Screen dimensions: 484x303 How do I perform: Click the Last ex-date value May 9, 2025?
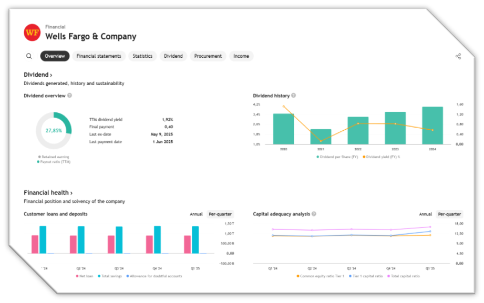click(x=162, y=134)
